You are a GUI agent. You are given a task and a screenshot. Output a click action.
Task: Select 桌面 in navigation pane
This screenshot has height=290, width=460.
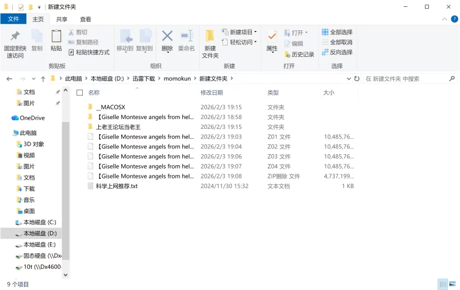click(26, 211)
